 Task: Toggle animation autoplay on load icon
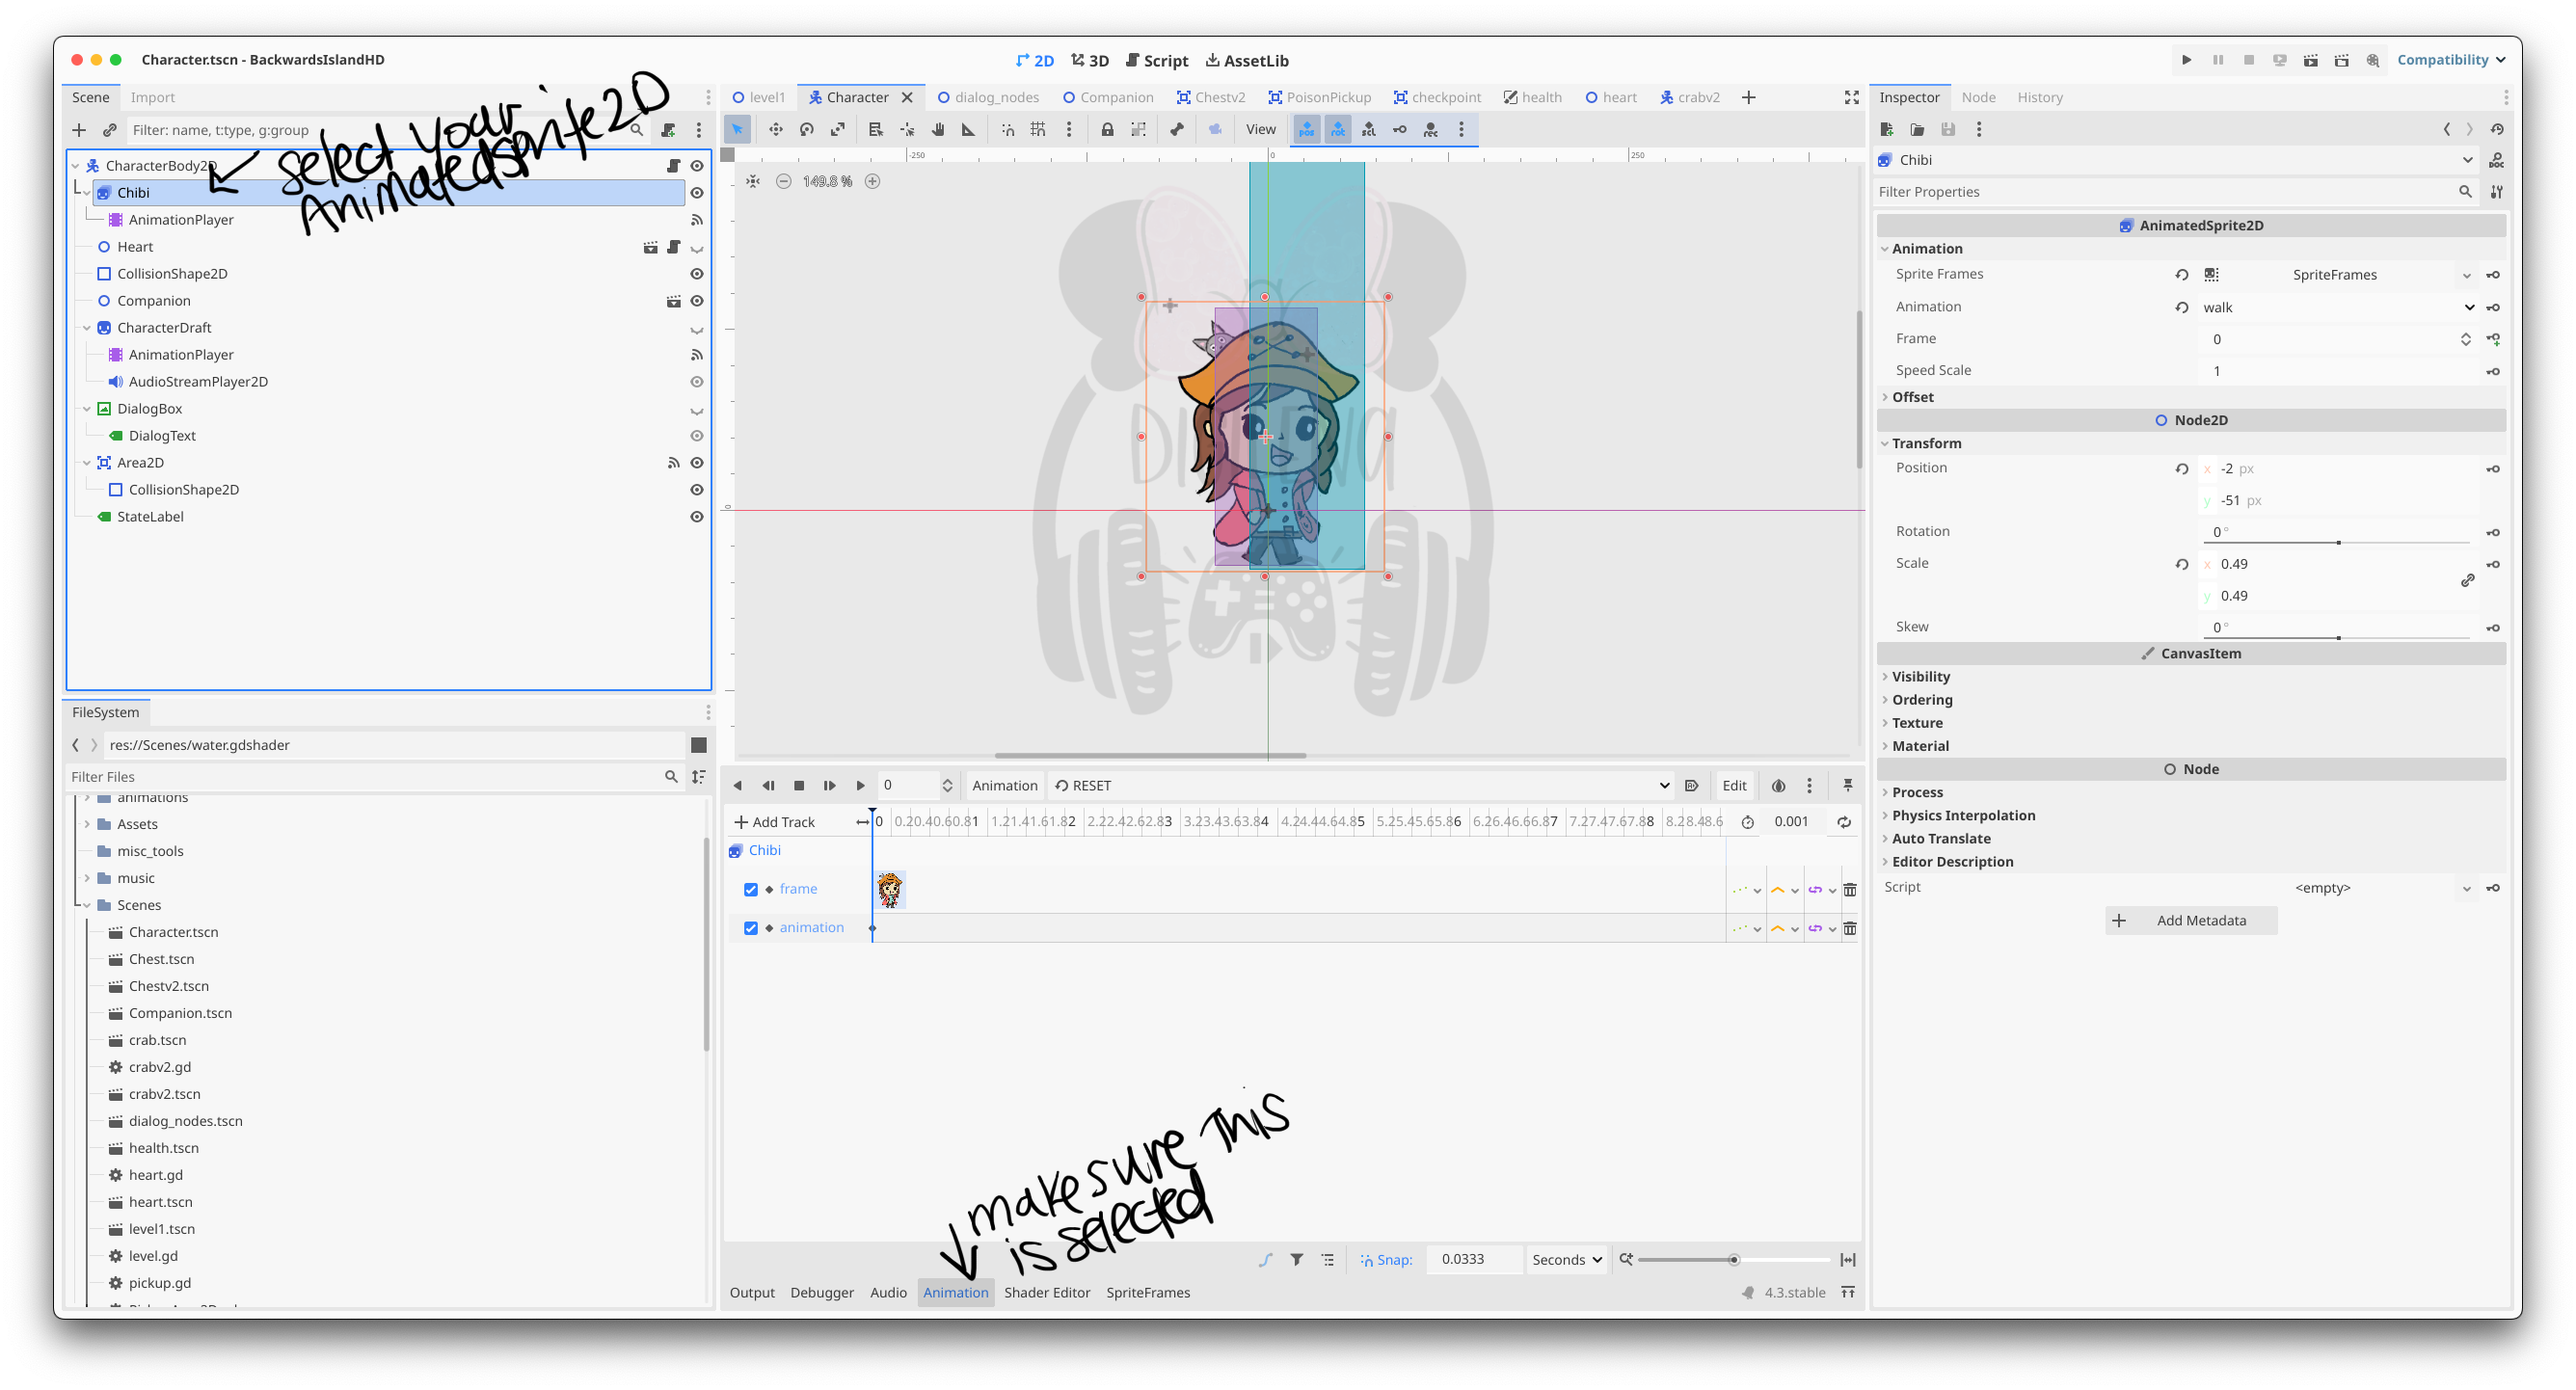1691,786
